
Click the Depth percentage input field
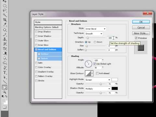tap(111, 38)
